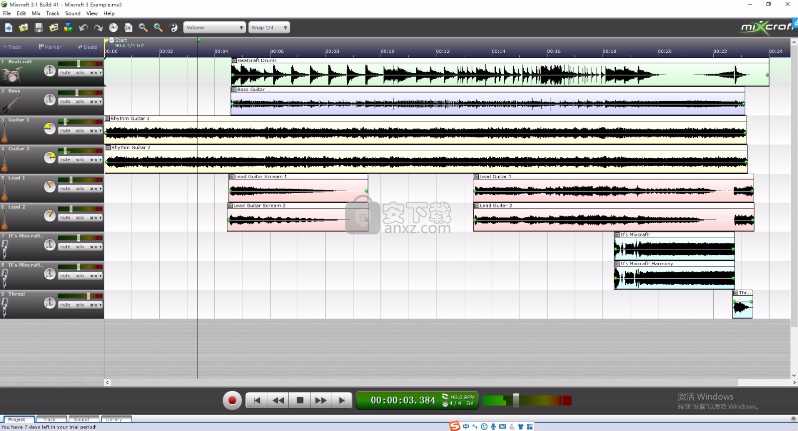The width and height of the screenshot is (798, 431).
Task: Open arm dropdown arrow on Three! track
Action: pos(100,305)
